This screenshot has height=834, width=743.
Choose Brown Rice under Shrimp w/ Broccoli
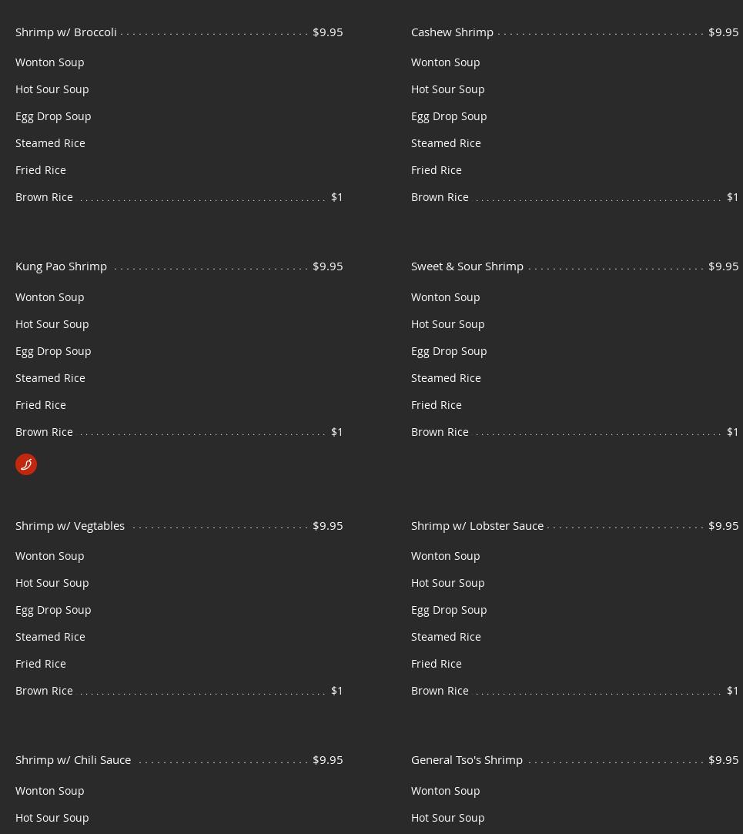coord(44,197)
